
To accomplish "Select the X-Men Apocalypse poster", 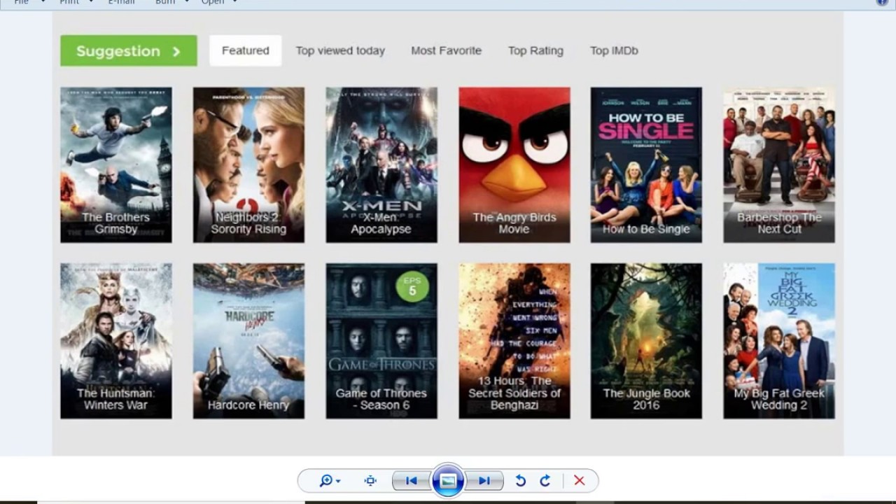I will (381, 165).
